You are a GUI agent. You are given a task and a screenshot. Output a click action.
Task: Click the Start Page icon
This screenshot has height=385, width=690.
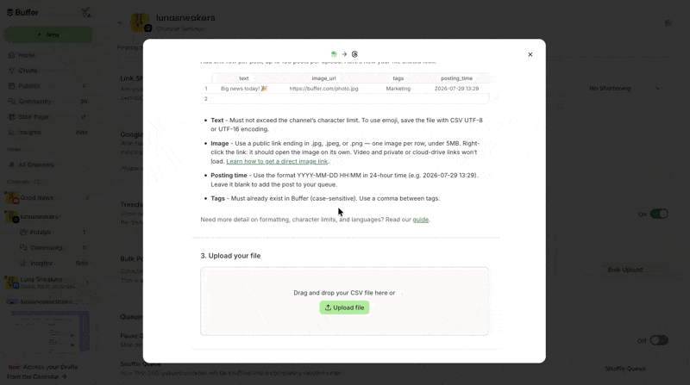tap(12, 116)
